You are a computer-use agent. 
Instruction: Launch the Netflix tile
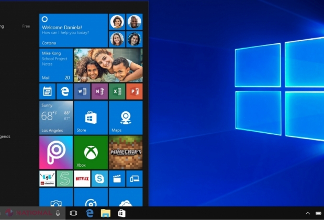point(82,179)
